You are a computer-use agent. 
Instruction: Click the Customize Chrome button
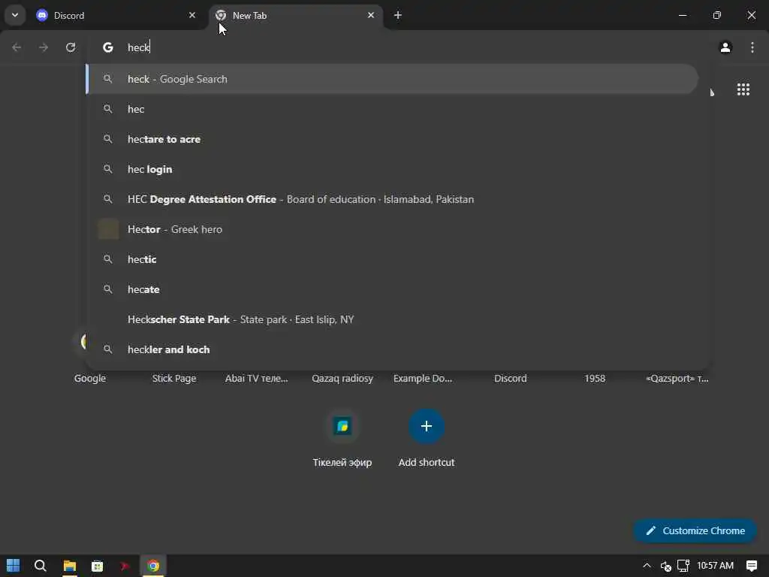tap(695, 531)
